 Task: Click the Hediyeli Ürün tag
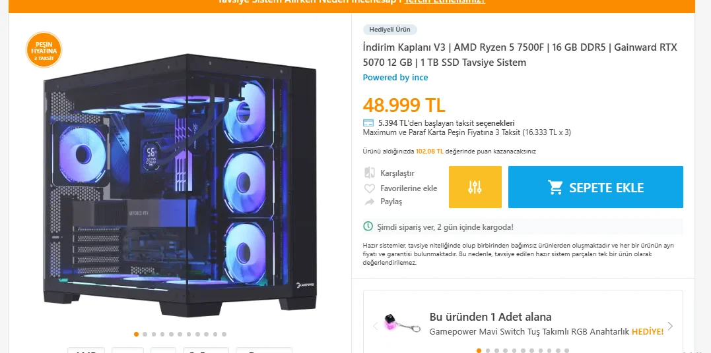tap(389, 30)
